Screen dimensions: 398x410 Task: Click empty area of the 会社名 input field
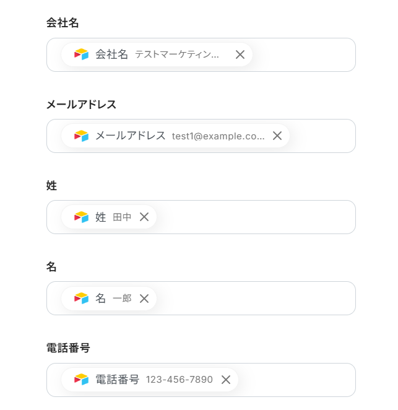pos(303,55)
